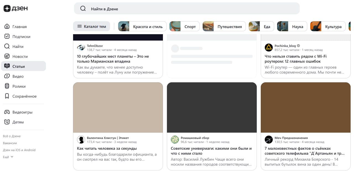Open Детям kids icon
The height and width of the screenshot is (171, 354).
(x=7, y=122)
